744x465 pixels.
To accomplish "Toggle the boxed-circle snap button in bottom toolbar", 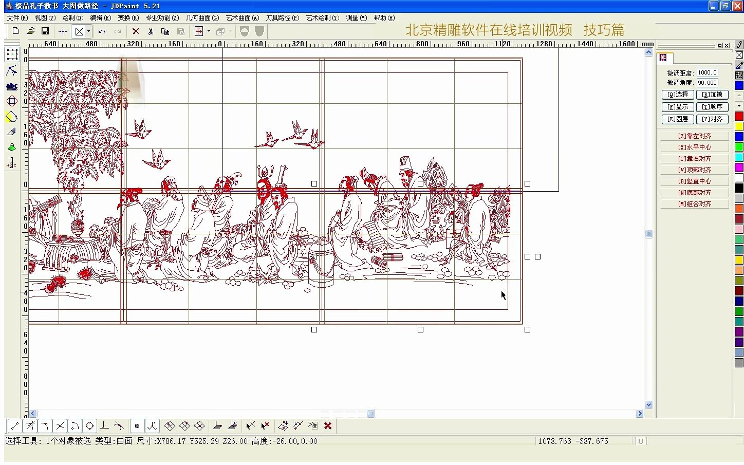I will 137,426.
